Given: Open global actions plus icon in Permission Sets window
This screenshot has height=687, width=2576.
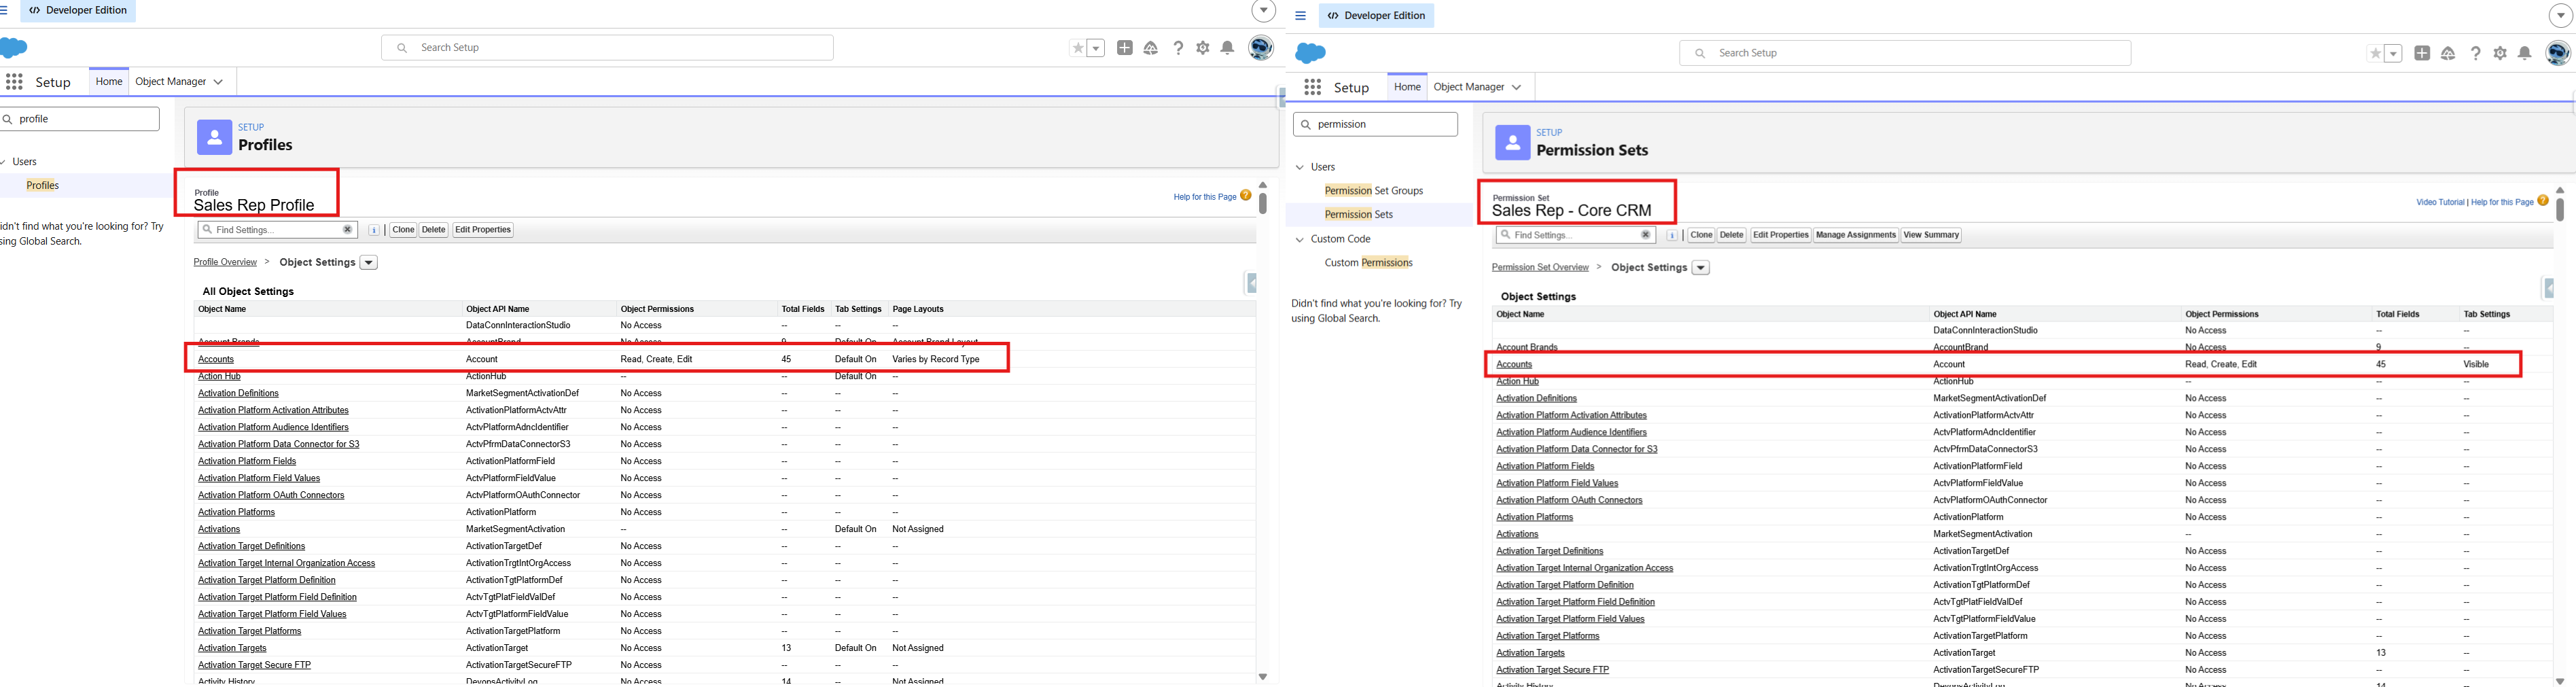Looking at the screenshot, I should [2422, 54].
